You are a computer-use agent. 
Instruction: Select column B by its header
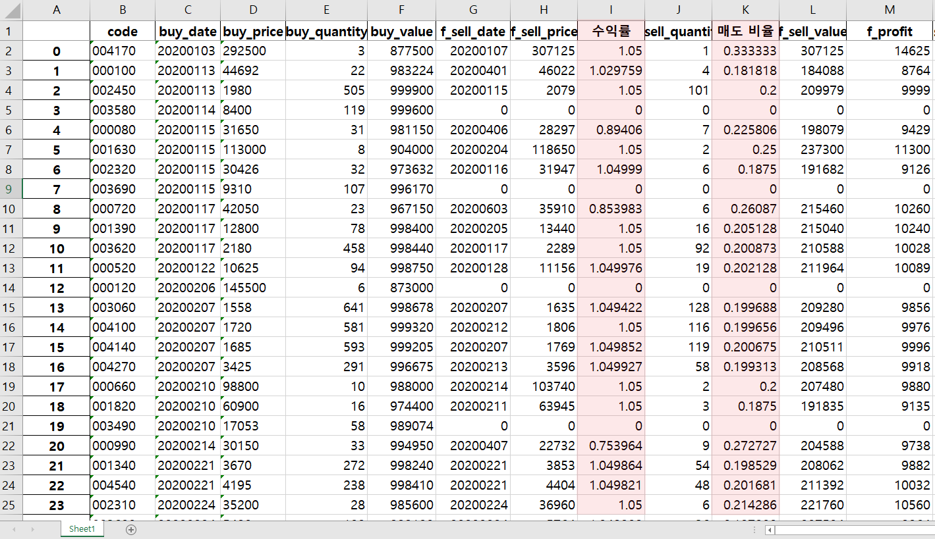[123, 11]
